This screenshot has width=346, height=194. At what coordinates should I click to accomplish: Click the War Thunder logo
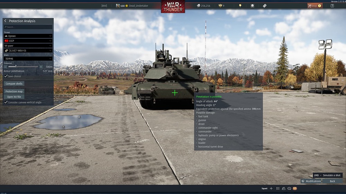point(173,7)
